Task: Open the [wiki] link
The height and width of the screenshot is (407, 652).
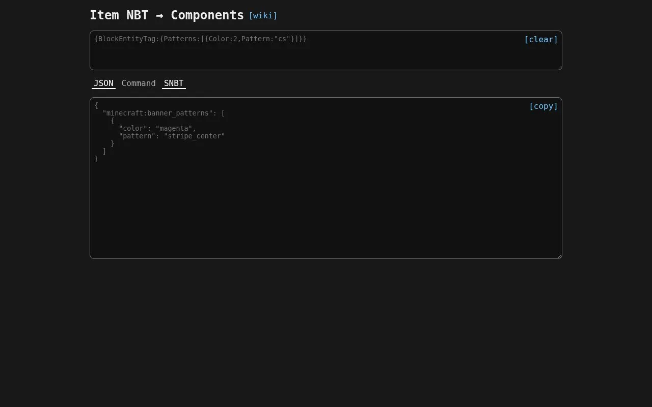Action: [x=263, y=16]
